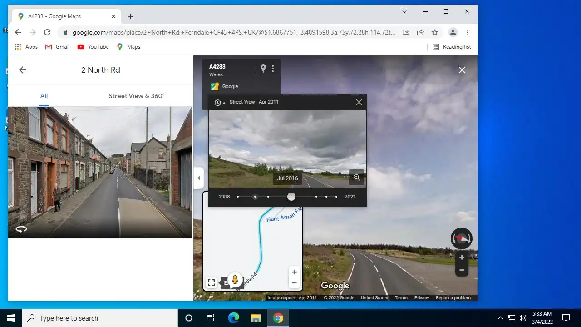Close the A4233 Google Maps tab

tap(113, 16)
